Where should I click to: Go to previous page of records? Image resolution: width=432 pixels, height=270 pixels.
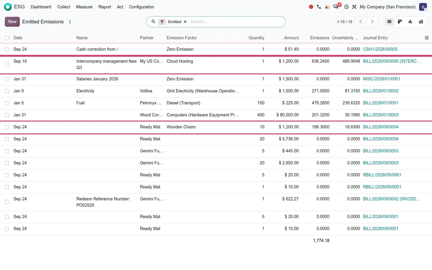pyautogui.click(x=361, y=22)
